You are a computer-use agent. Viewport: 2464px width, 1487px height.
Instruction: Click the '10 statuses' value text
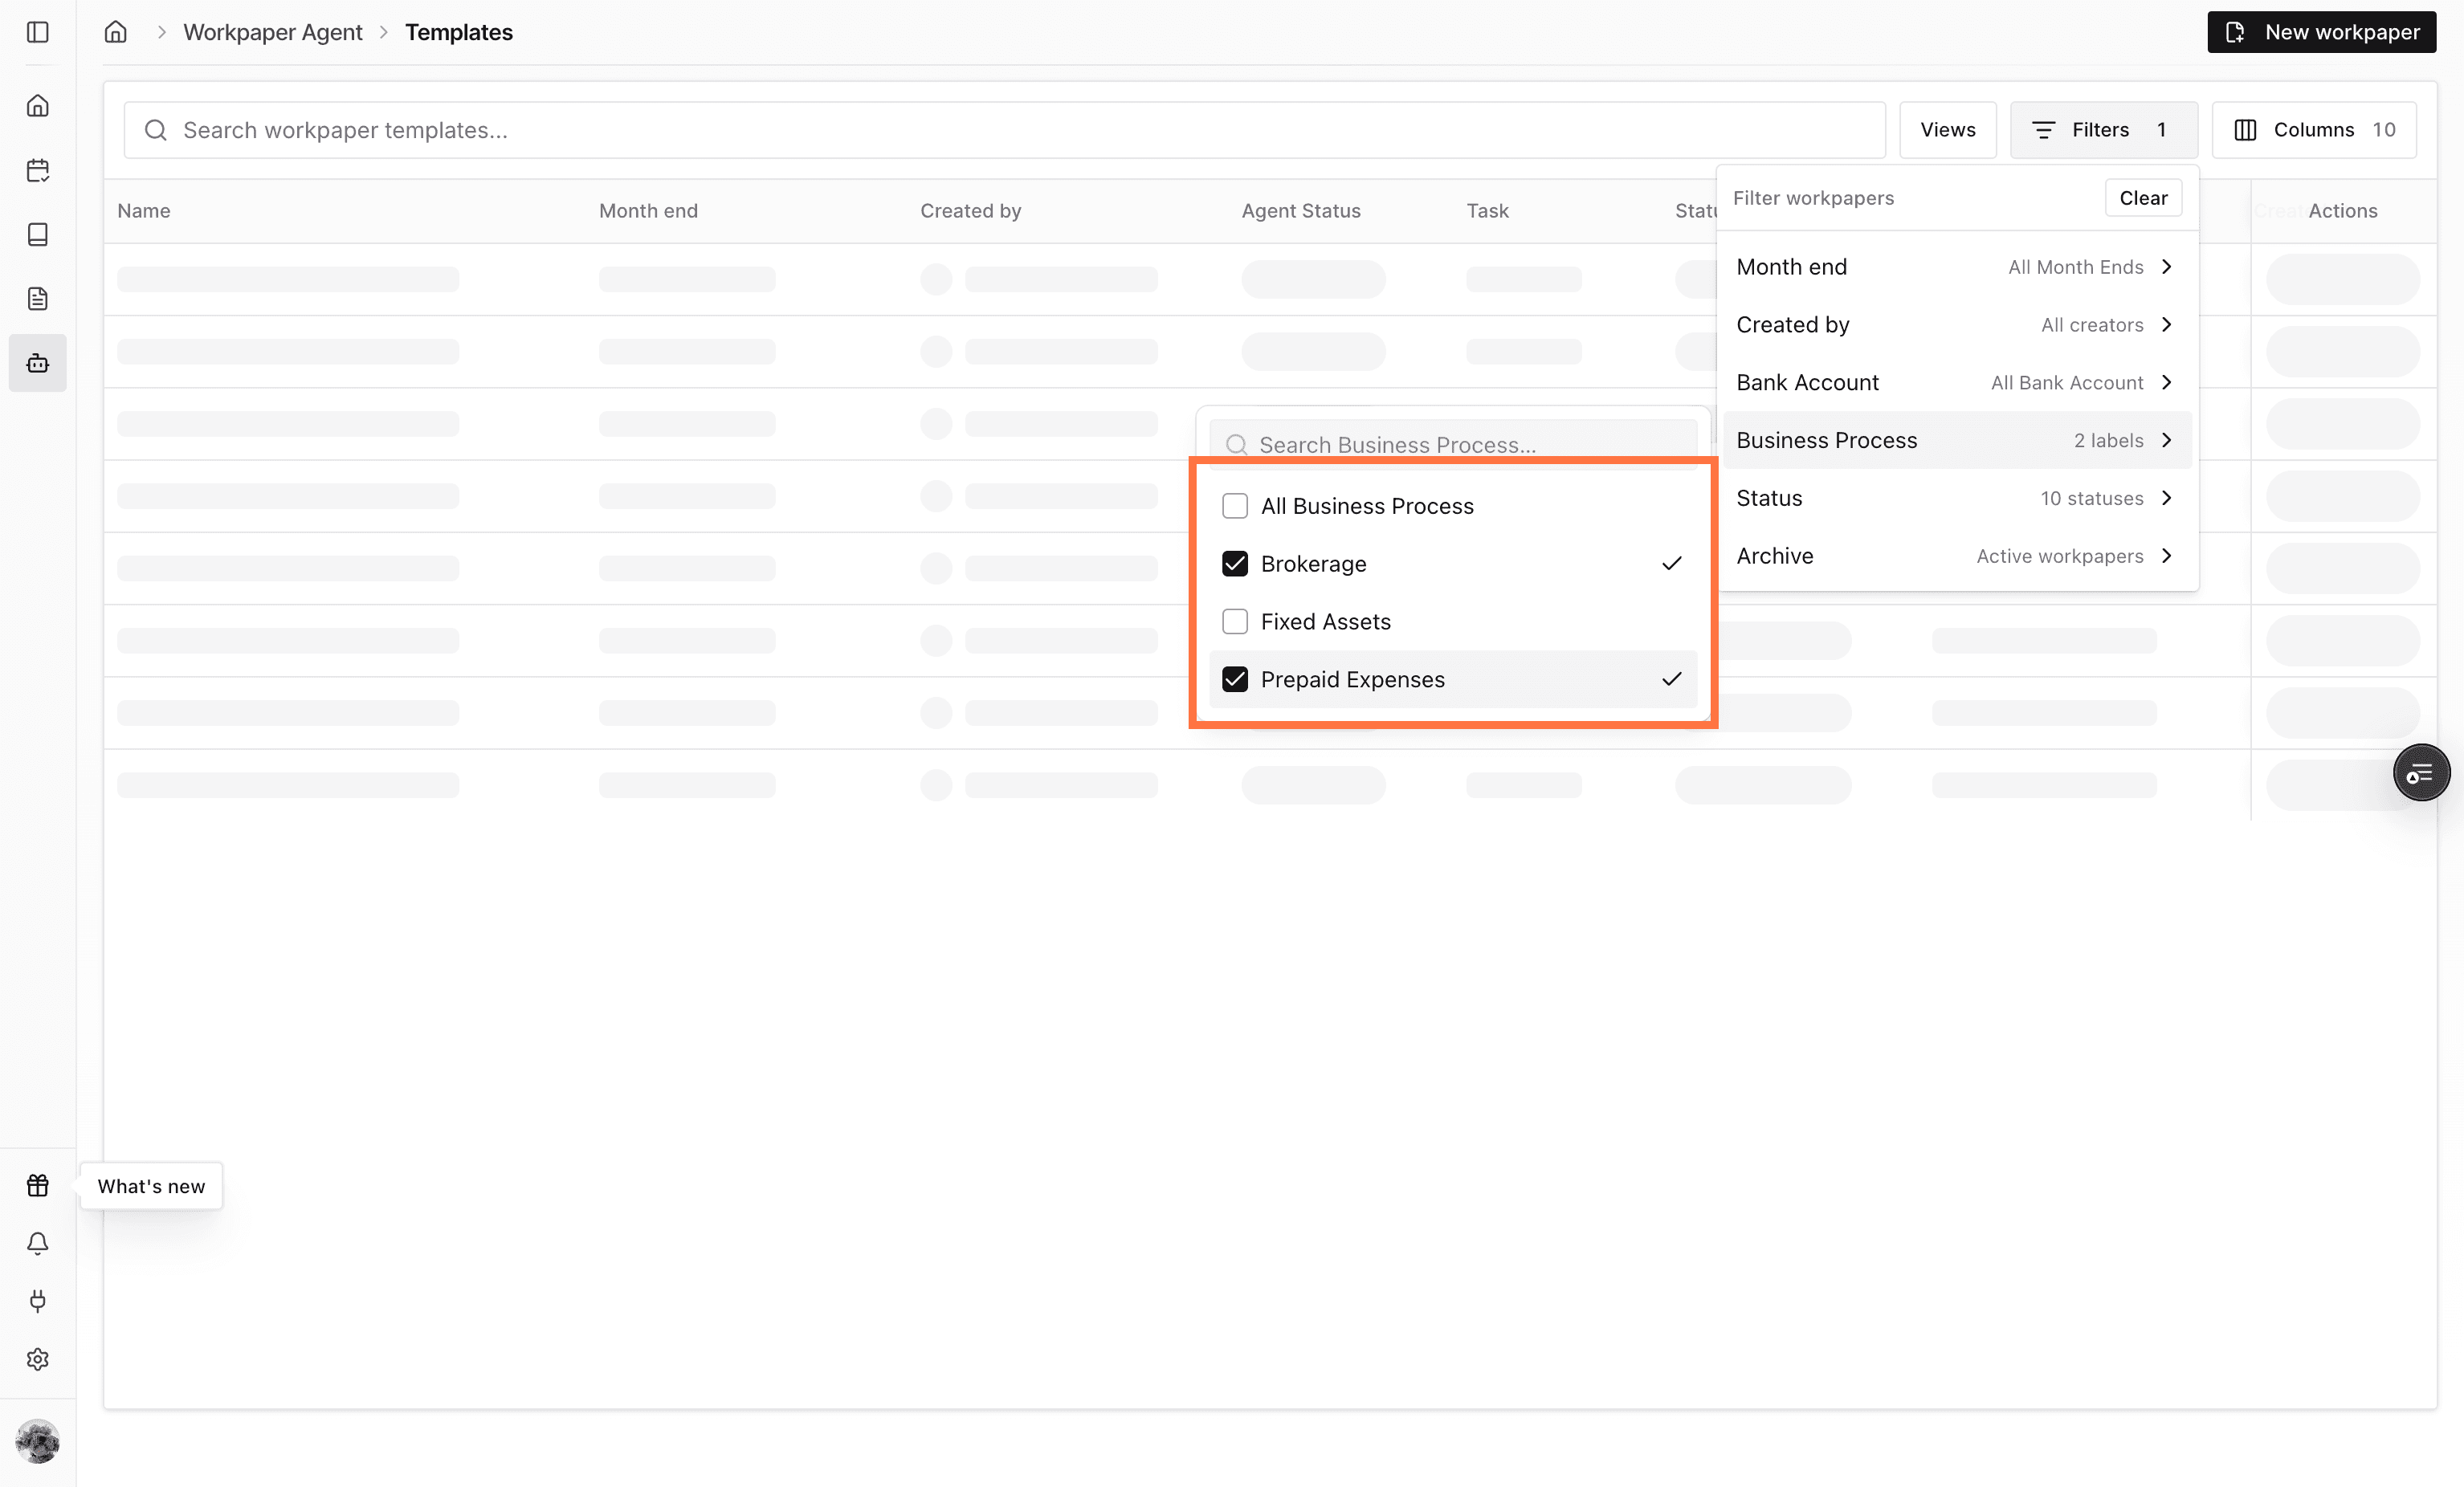pyautogui.click(x=2091, y=498)
